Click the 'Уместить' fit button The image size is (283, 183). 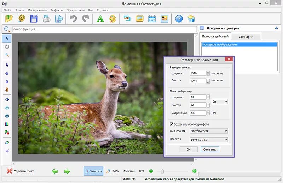click(x=93, y=171)
